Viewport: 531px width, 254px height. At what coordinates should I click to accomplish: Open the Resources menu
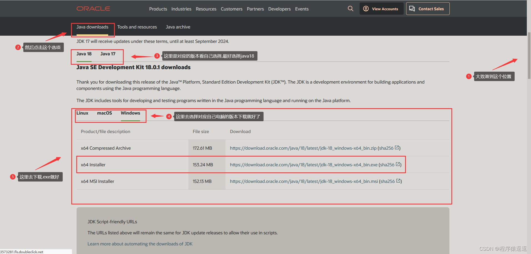tap(206, 9)
